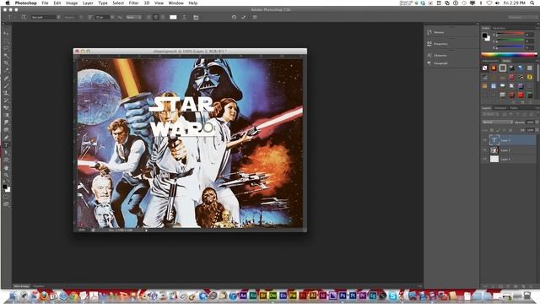Select the Brush tool
The height and width of the screenshot is (304, 540).
click(x=6, y=85)
